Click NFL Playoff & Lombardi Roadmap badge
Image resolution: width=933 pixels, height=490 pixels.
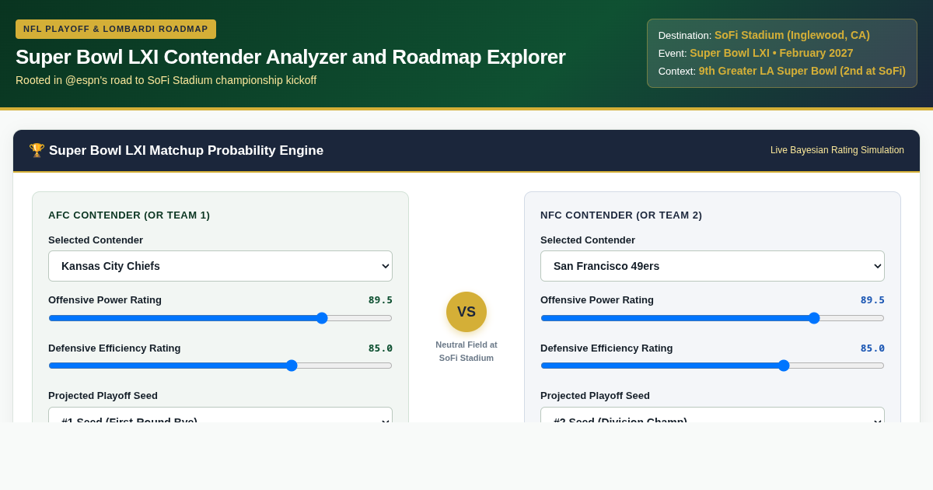coord(116,29)
